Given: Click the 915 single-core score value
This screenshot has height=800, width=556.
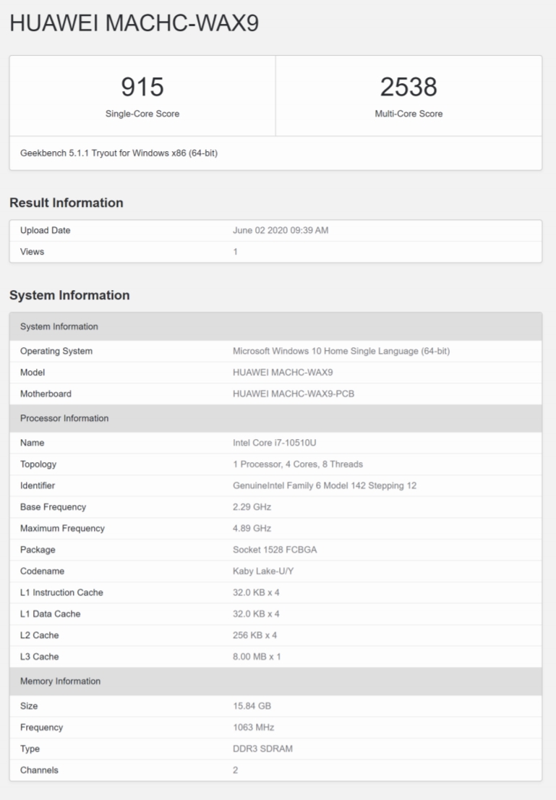Looking at the screenshot, I should click(x=142, y=88).
